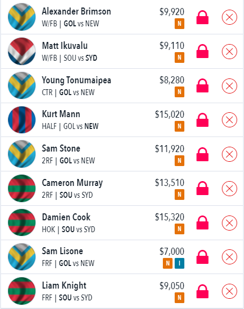Click the N badge for Cameron Murray
Image resolution: width=244 pixels, height=309 pixels.
click(180, 195)
